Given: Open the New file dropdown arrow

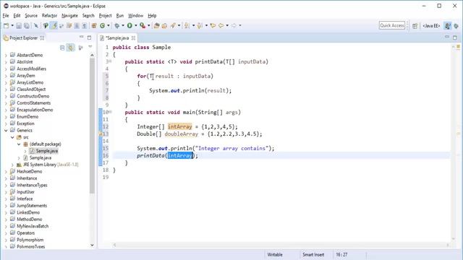Looking at the screenshot, I should (12, 26).
